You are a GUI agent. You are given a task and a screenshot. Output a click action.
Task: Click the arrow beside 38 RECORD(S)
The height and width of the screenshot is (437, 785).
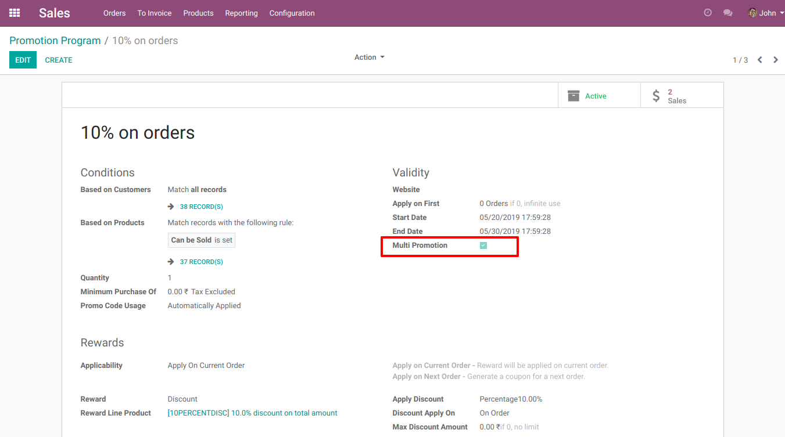coord(171,207)
